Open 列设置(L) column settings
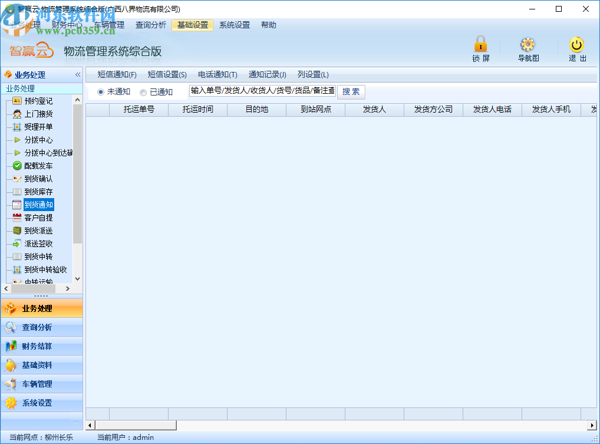 pyautogui.click(x=313, y=75)
